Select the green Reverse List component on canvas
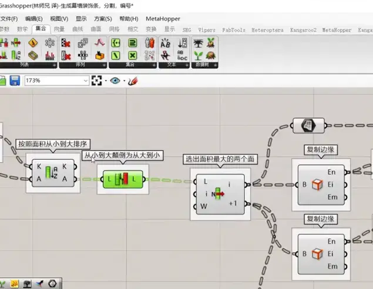The image size is (373, 289). click(x=123, y=179)
